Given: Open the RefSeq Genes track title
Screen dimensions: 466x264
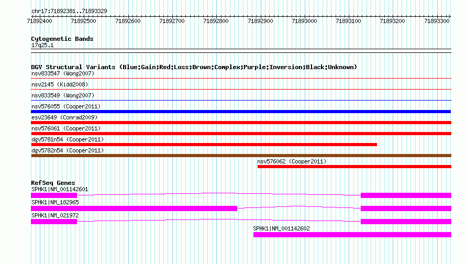Looking at the screenshot, I should pyautogui.click(x=53, y=183).
